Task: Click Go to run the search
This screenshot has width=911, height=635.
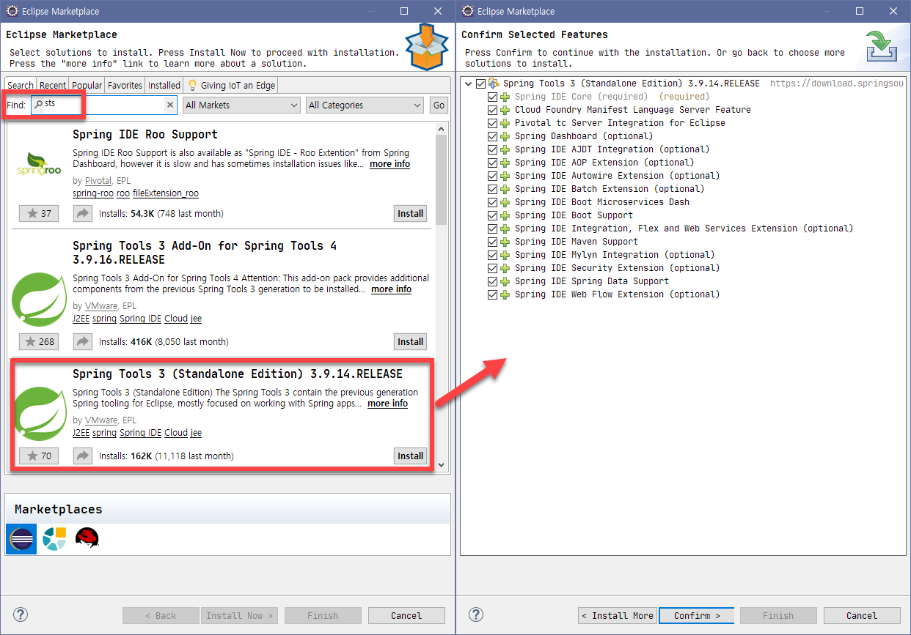Action: 439,105
